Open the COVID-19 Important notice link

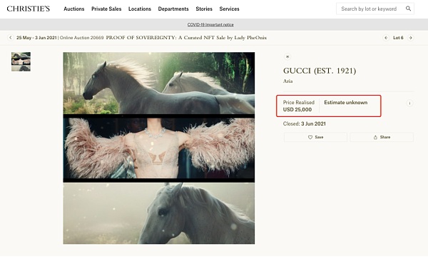pyautogui.click(x=210, y=24)
